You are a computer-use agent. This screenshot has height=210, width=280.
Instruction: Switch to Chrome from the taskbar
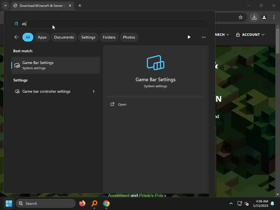click(x=106, y=203)
